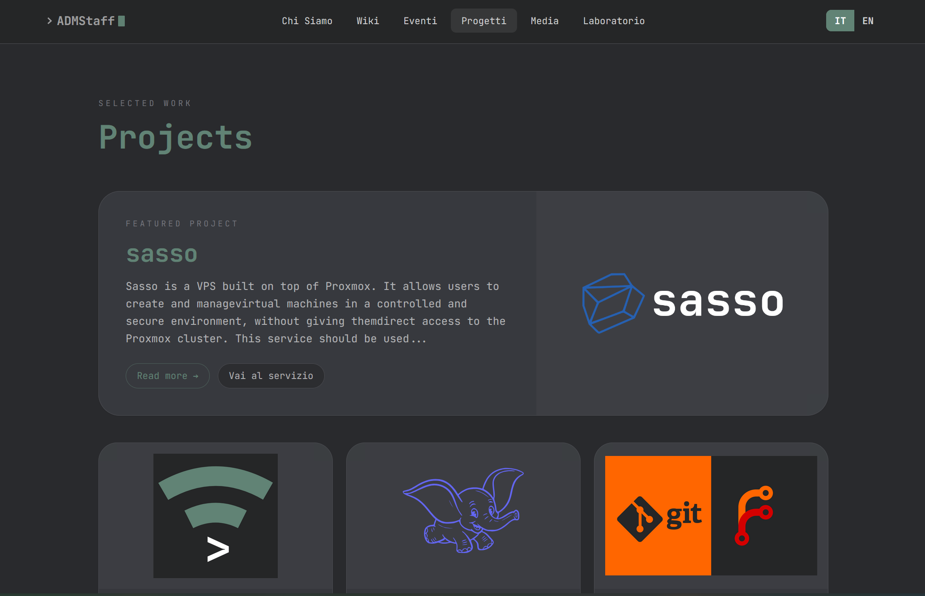This screenshot has height=596, width=925.
Task: Switch language to IT
Action: coord(840,21)
